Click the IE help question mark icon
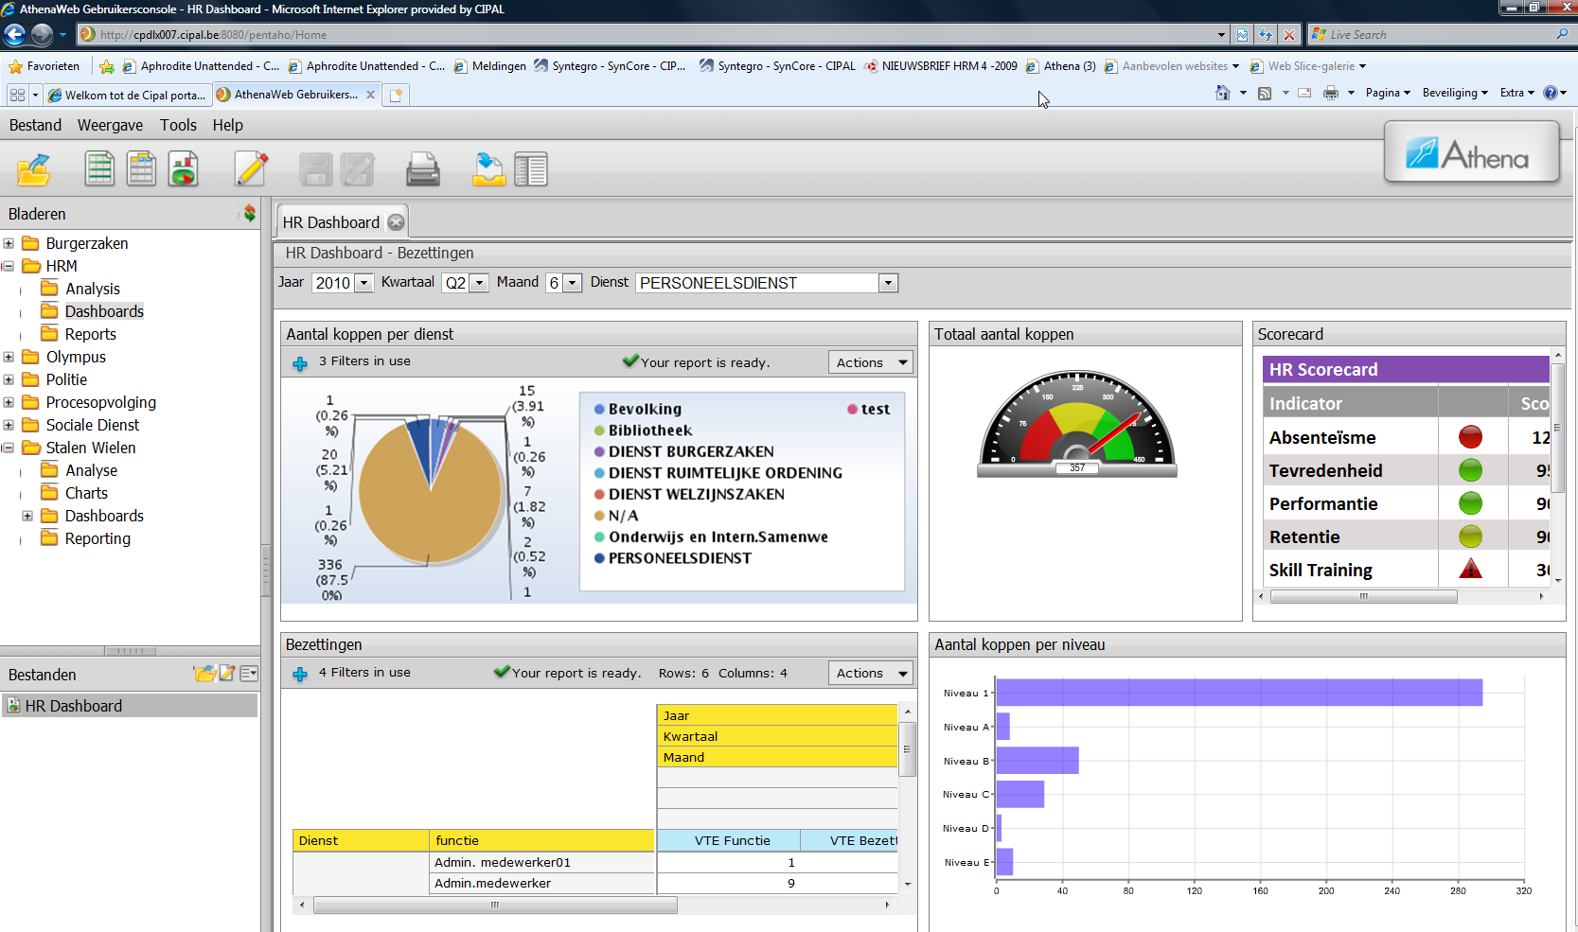Screen dimensions: 1578x932 pyautogui.click(x=1551, y=93)
